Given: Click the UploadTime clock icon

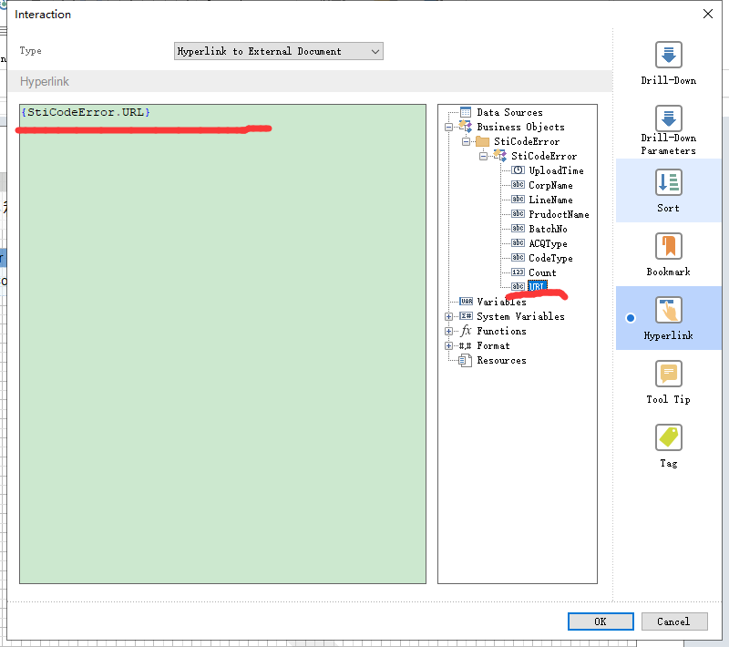Looking at the screenshot, I should 518,170.
